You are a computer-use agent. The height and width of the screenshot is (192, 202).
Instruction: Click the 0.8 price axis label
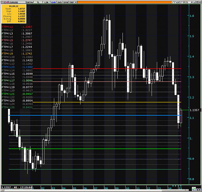point(192,179)
